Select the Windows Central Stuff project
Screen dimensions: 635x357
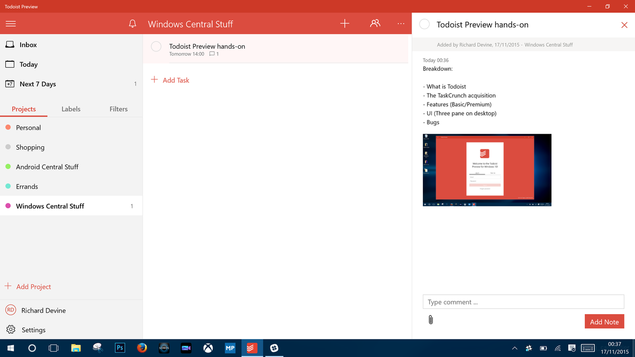pos(71,206)
